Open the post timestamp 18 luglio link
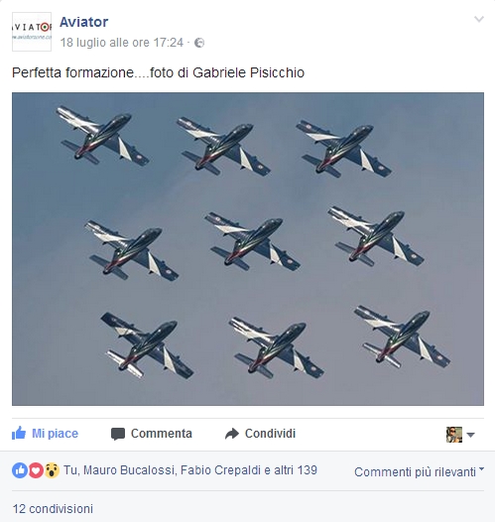This screenshot has height=522, width=495. coord(122,43)
